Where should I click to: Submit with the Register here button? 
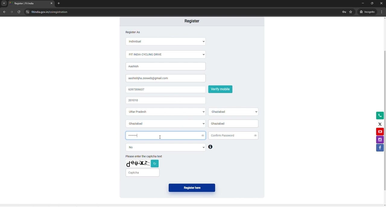pos(192,188)
